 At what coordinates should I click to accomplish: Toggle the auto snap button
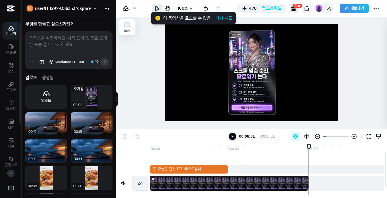(296, 136)
